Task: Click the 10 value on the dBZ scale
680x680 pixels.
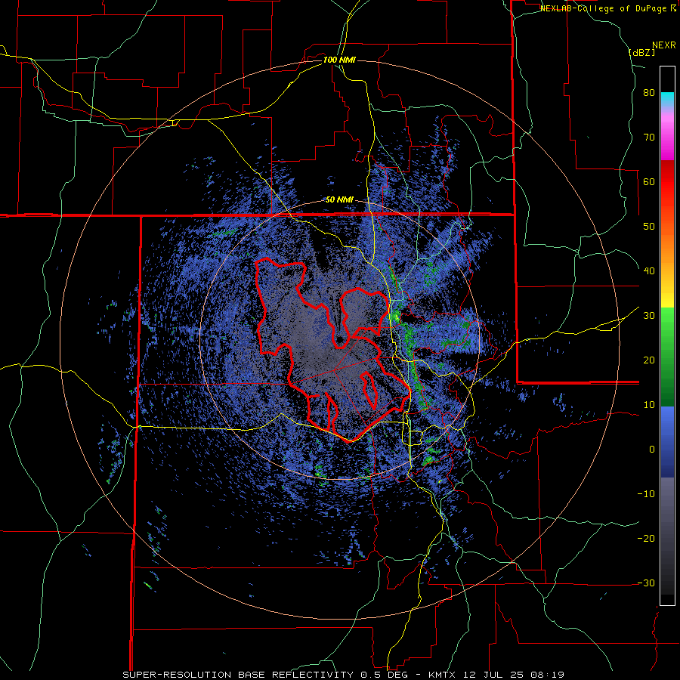Action: [x=649, y=405]
